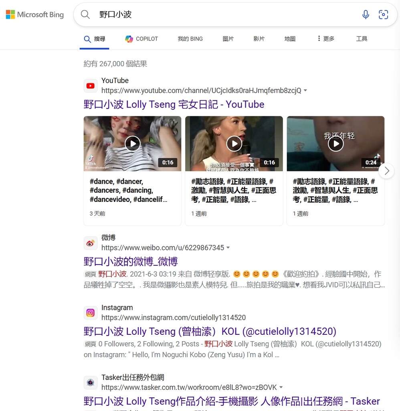This screenshot has width=400, height=411.
Task: Open the Instagram KOL result link
Action: 210,332
